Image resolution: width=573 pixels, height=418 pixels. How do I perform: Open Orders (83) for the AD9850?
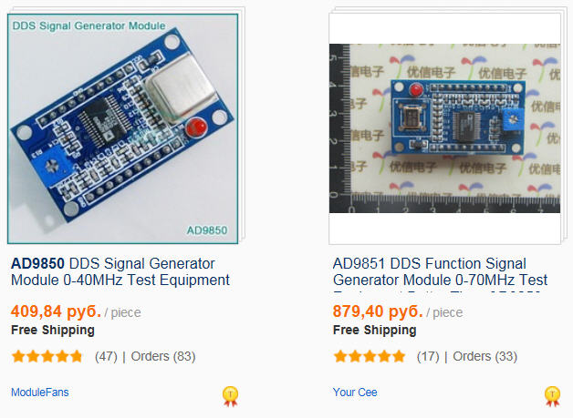tap(163, 356)
